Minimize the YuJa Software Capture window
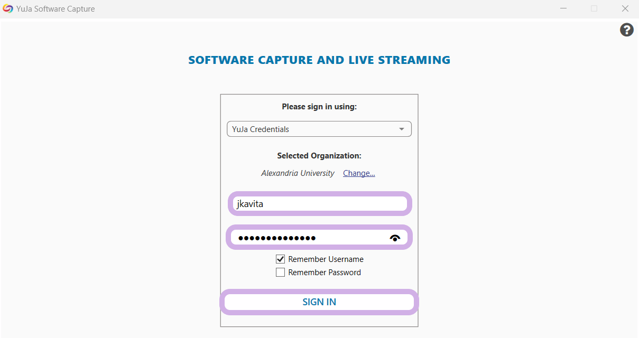This screenshot has width=639, height=338. tap(563, 9)
